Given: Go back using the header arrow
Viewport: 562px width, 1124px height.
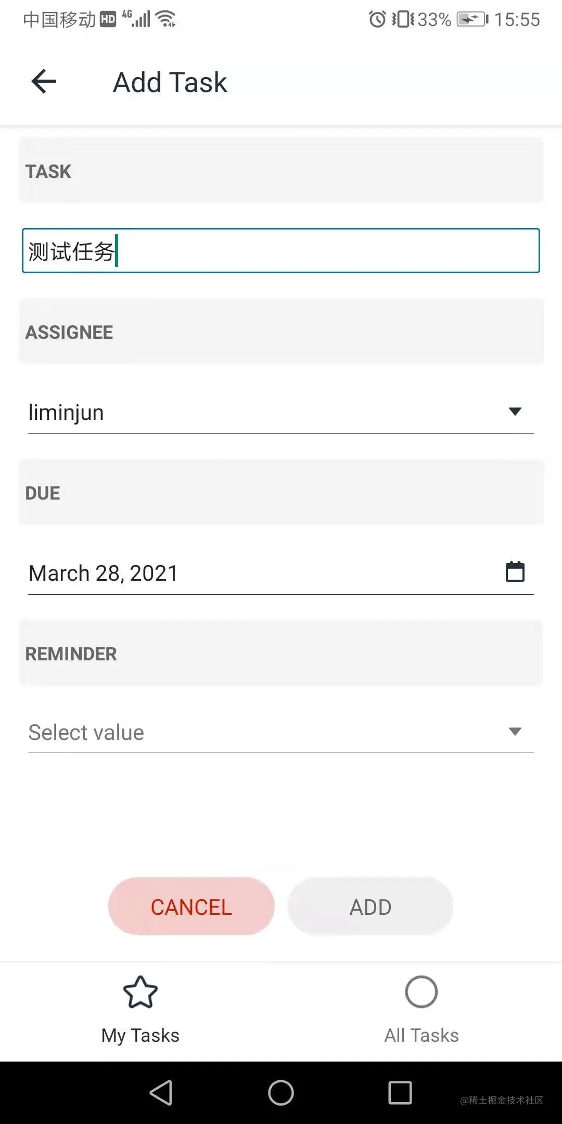Looking at the screenshot, I should [x=44, y=82].
